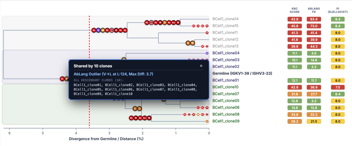Select BCell1_clone01 label
The width and height of the screenshot is (352, 146).
pos(226,80)
